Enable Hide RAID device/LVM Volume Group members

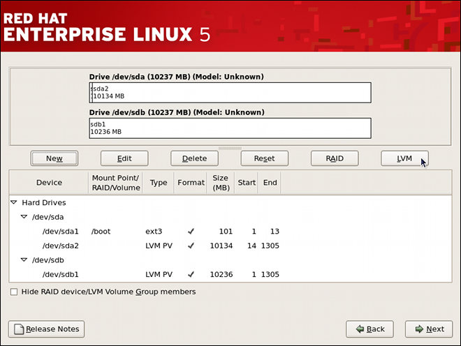click(14, 292)
